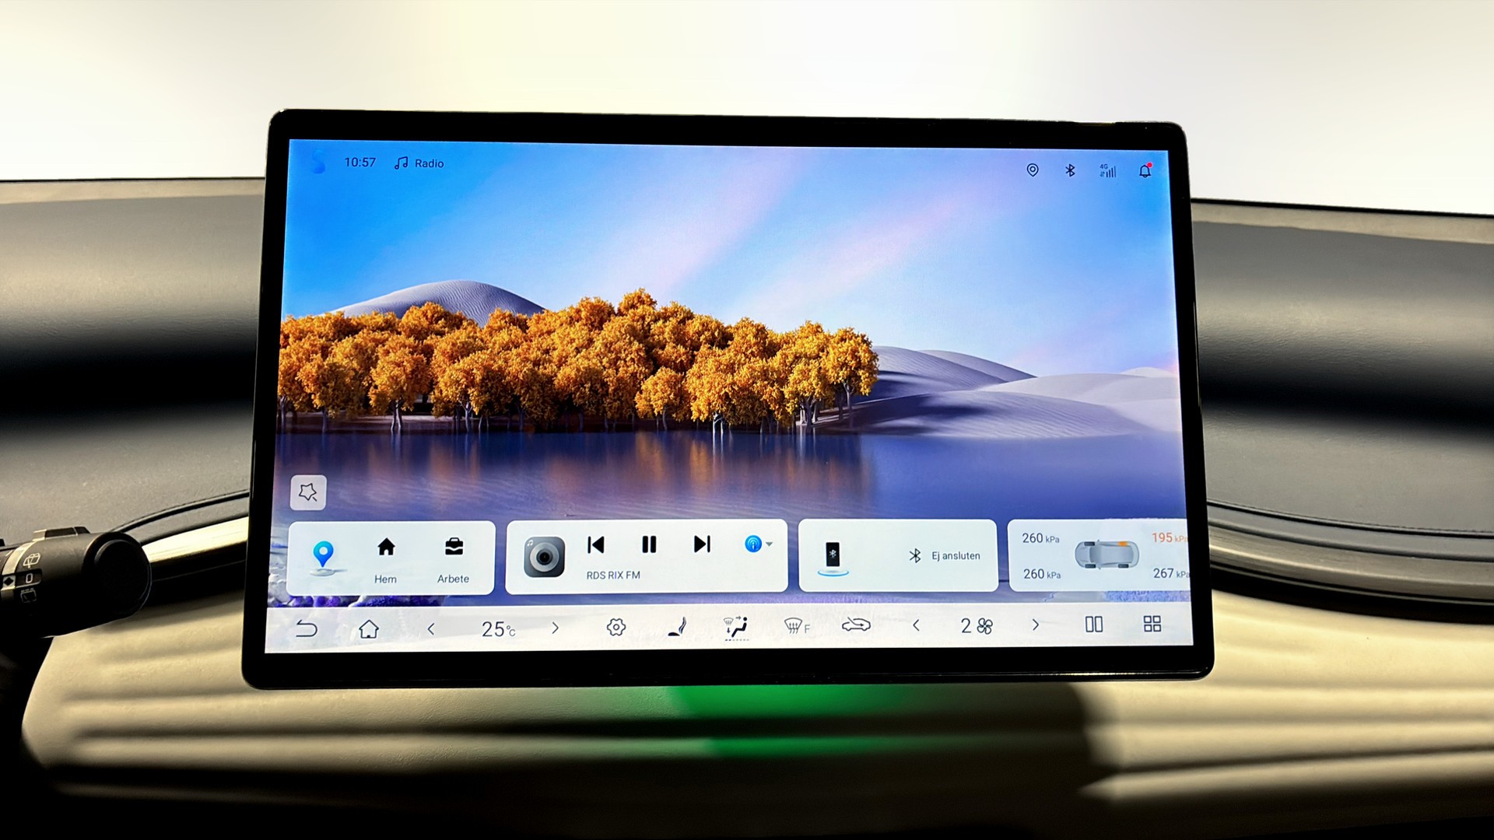
Task: Open the bell notifications icon
Action: [1145, 171]
